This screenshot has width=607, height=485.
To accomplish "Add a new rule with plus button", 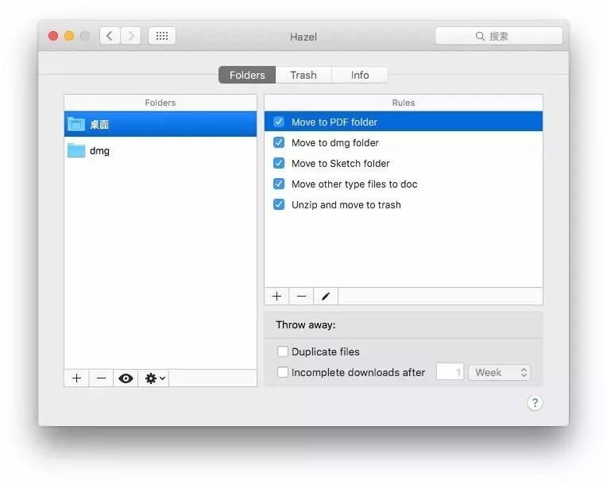I will pos(276,297).
